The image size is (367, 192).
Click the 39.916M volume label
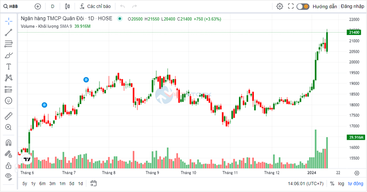click(x=356, y=137)
